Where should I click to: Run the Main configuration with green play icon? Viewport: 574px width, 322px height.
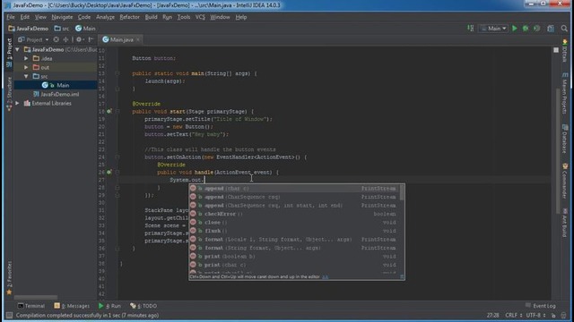[514, 29]
